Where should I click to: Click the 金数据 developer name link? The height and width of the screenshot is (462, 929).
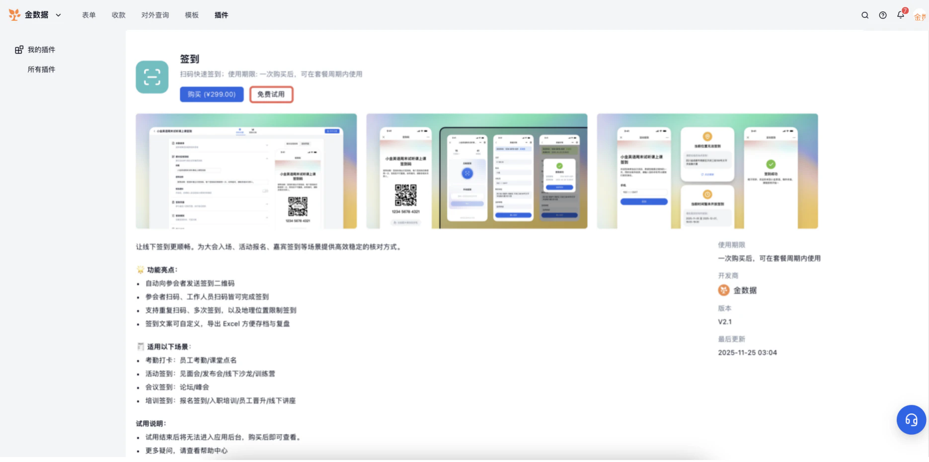pyautogui.click(x=745, y=290)
